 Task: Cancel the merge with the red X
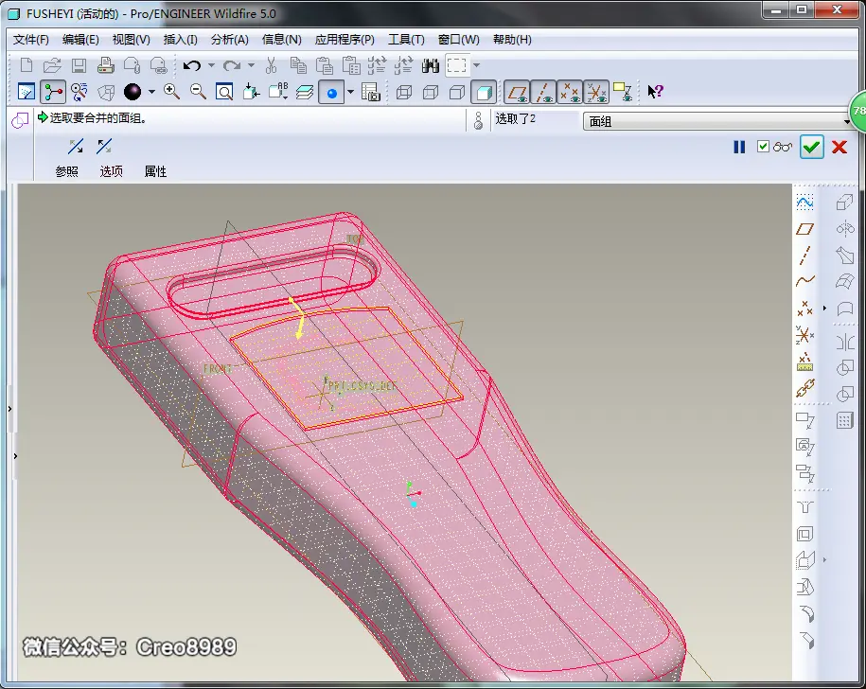point(839,147)
